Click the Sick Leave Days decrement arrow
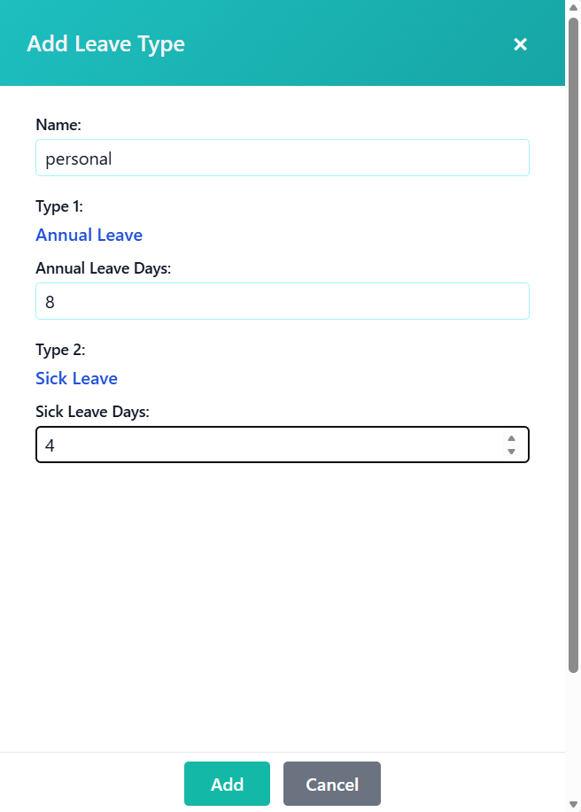This screenshot has width=581, height=812. click(511, 451)
